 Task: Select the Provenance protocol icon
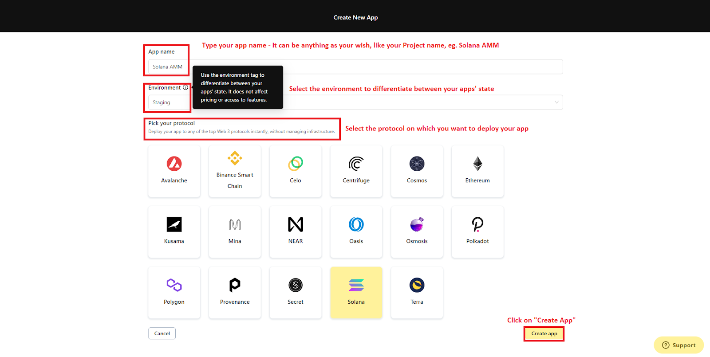point(235,285)
